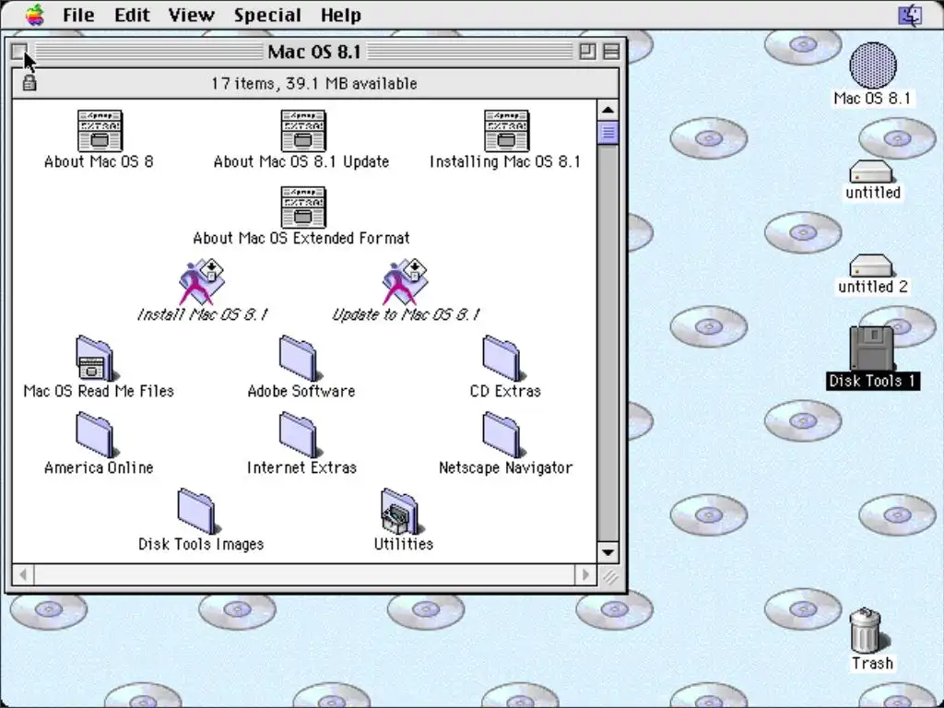The height and width of the screenshot is (708, 944).
Task: Select the CD Extras folder icon
Action: coord(503,359)
